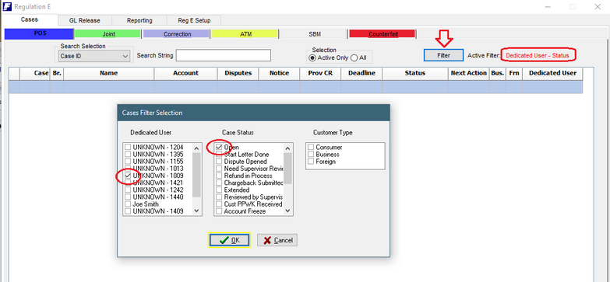Check the Extended case status

[219, 190]
